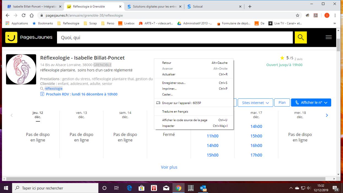Switch to the Solocal tab

tap(214, 7)
